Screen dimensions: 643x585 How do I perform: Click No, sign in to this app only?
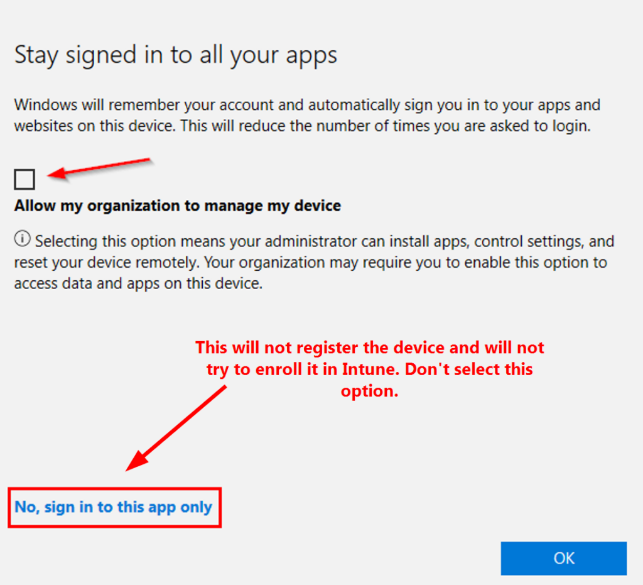pos(114,507)
